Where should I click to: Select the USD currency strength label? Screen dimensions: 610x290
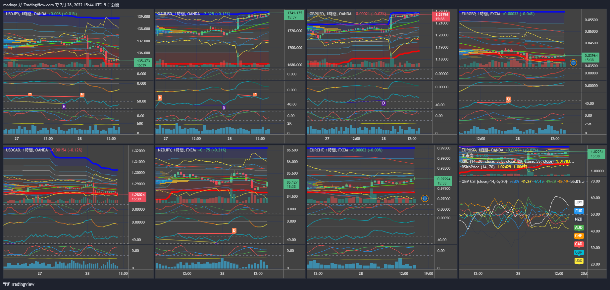pyautogui.click(x=579, y=261)
